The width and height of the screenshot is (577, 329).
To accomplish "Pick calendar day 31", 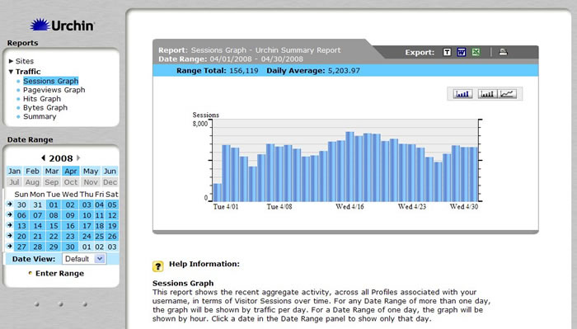I will click(x=38, y=205).
